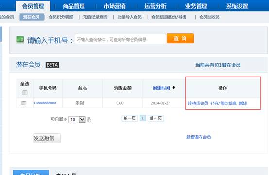The image size is (269, 175).
Task: Click the per-page value box showing 10
Action: click(74, 119)
